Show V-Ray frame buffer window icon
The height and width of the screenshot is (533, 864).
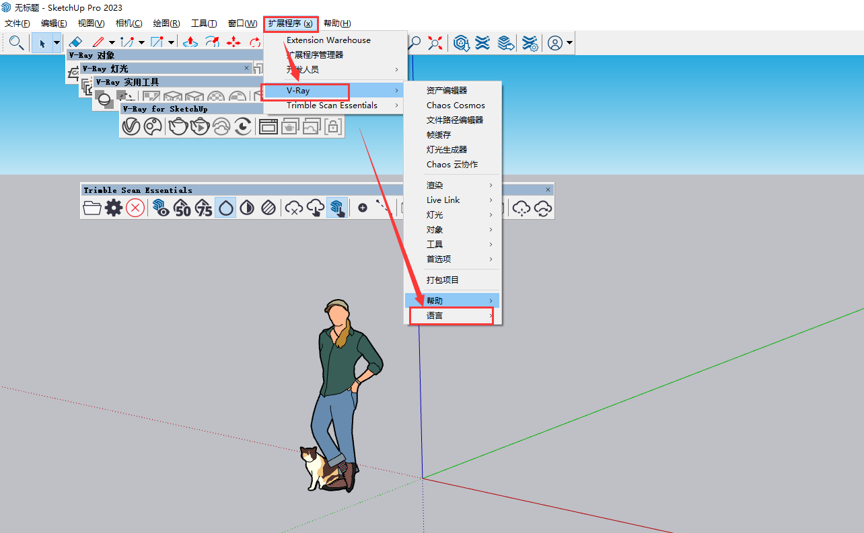[x=268, y=126]
